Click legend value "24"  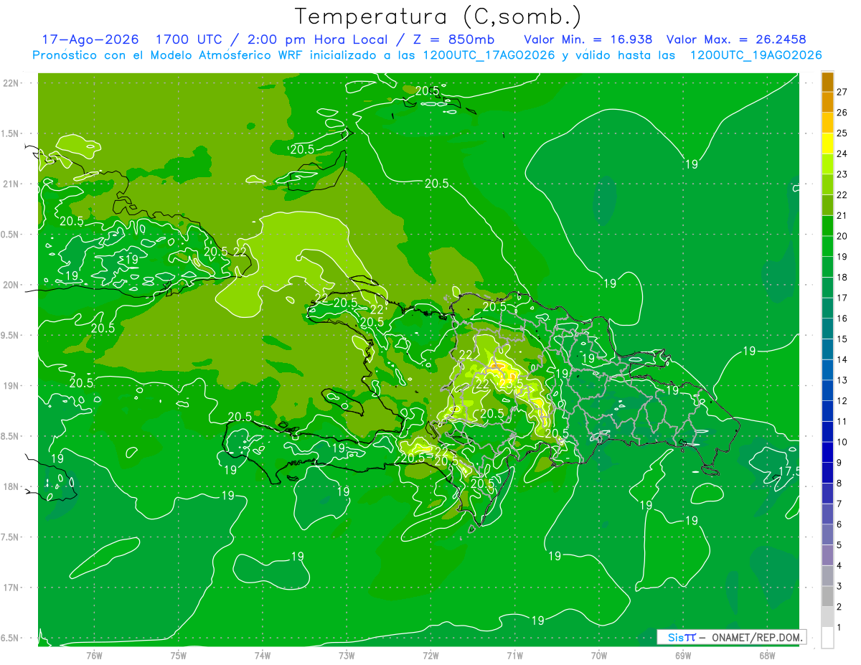click(842, 154)
